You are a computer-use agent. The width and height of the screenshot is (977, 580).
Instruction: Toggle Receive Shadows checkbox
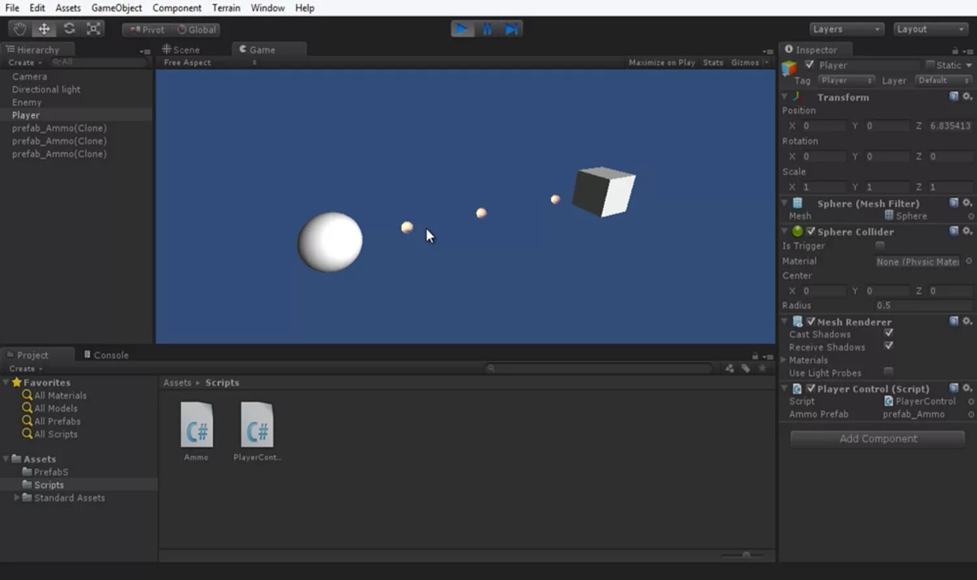click(x=888, y=346)
